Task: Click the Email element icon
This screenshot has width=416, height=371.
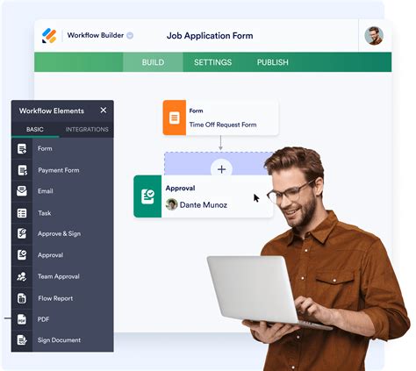Action: [22, 191]
